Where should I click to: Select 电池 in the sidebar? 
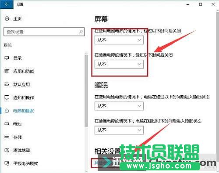coord(18,124)
